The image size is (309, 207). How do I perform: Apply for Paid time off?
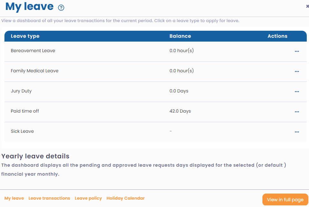tap(25, 111)
